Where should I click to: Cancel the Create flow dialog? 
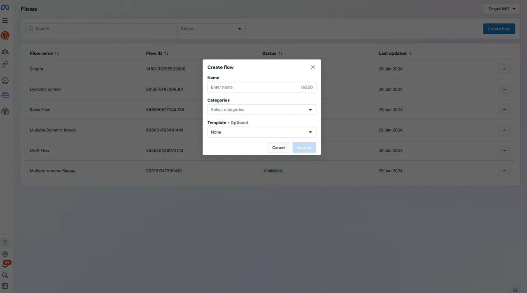click(x=278, y=148)
